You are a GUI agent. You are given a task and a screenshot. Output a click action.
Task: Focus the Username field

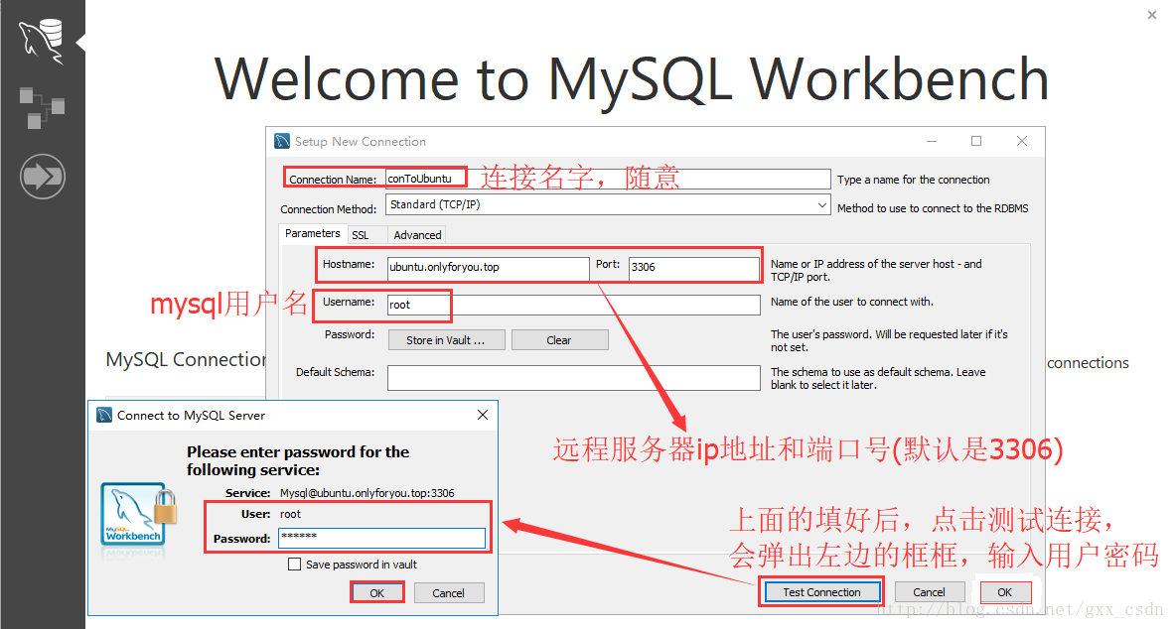[573, 305]
